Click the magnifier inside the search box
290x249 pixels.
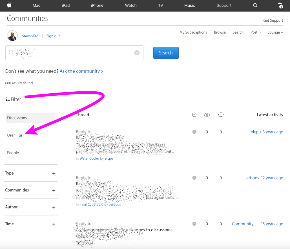pyautogui.click(x=11, y=53)
